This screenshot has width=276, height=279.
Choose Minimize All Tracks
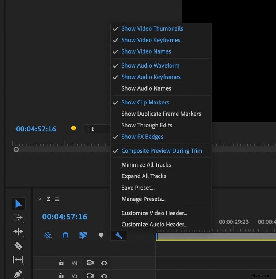point(161,165)
